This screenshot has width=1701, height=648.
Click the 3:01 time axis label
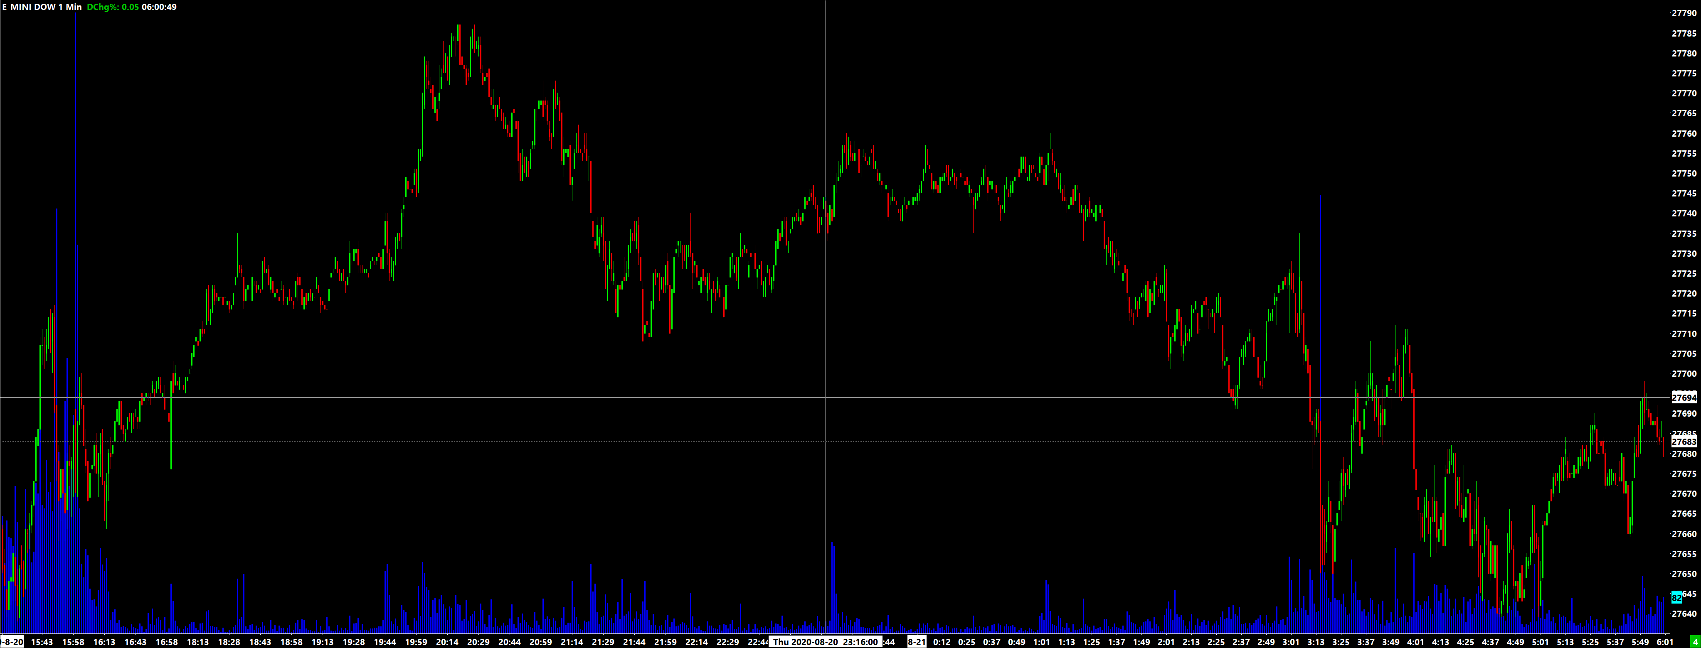(1291, 641)
